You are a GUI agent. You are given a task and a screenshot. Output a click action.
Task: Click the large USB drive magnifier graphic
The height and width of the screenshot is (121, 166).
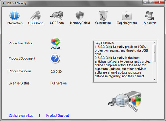pos(125,101)
